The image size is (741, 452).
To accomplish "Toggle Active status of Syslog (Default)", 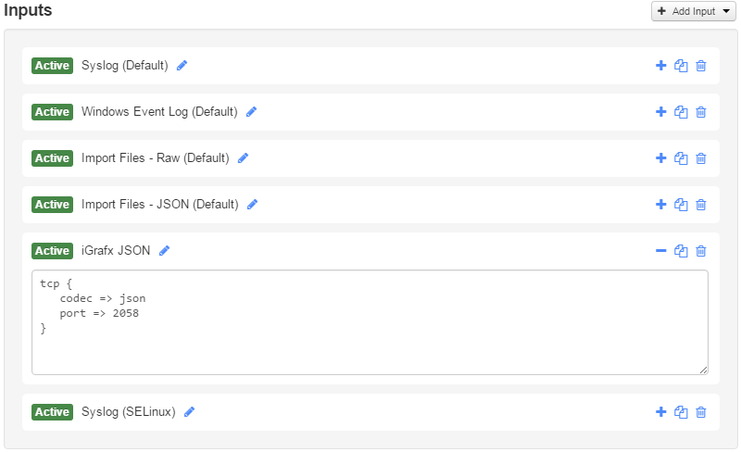I will (x=53, y=66).
